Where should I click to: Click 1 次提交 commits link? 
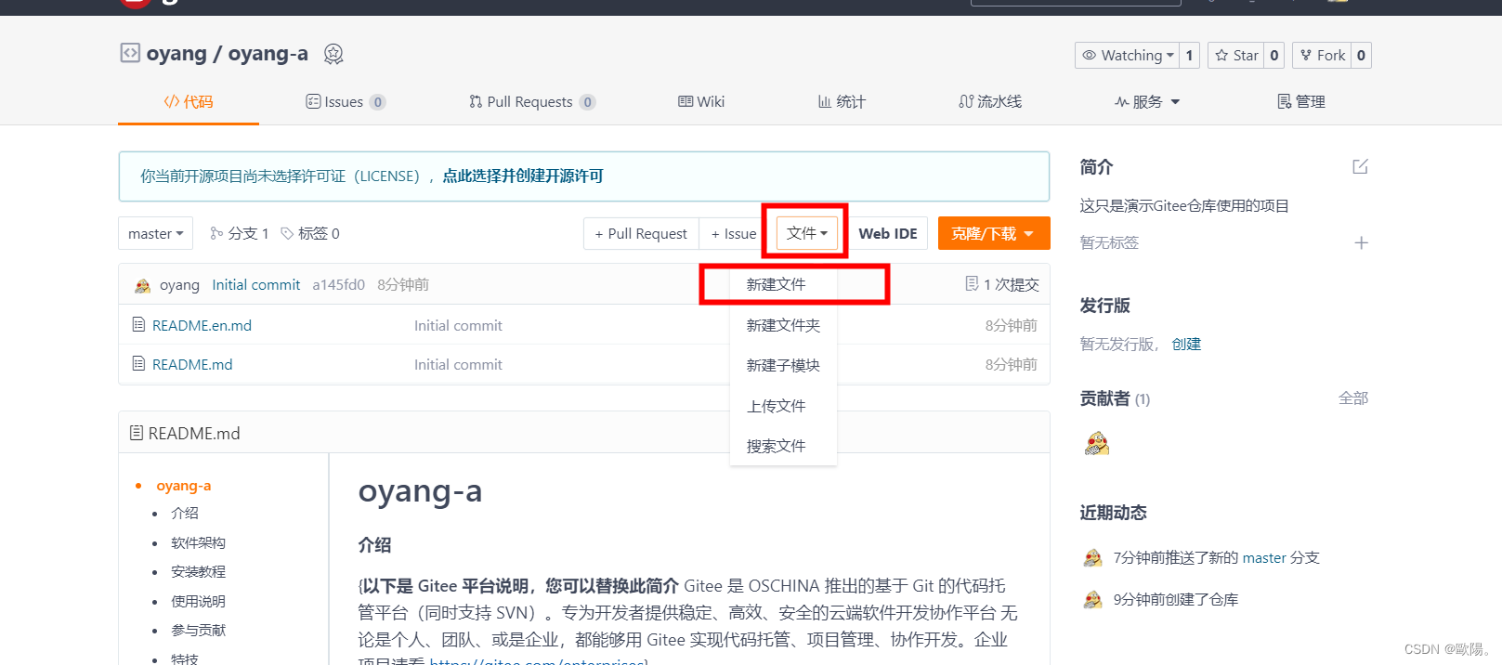(x=1002, y=284)
